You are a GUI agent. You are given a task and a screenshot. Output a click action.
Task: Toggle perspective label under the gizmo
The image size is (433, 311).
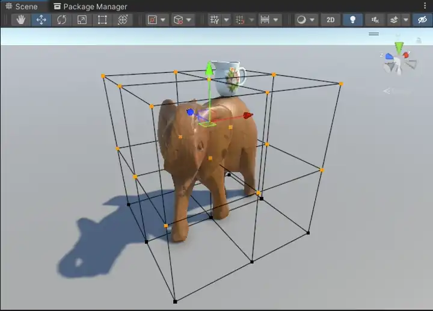click(397, 91)
